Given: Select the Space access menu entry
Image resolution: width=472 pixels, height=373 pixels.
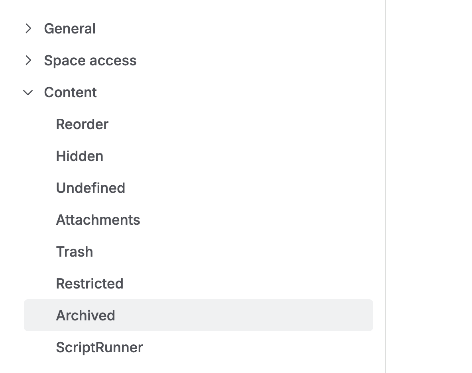Looking at the screenshot, I should pos(90,60).
